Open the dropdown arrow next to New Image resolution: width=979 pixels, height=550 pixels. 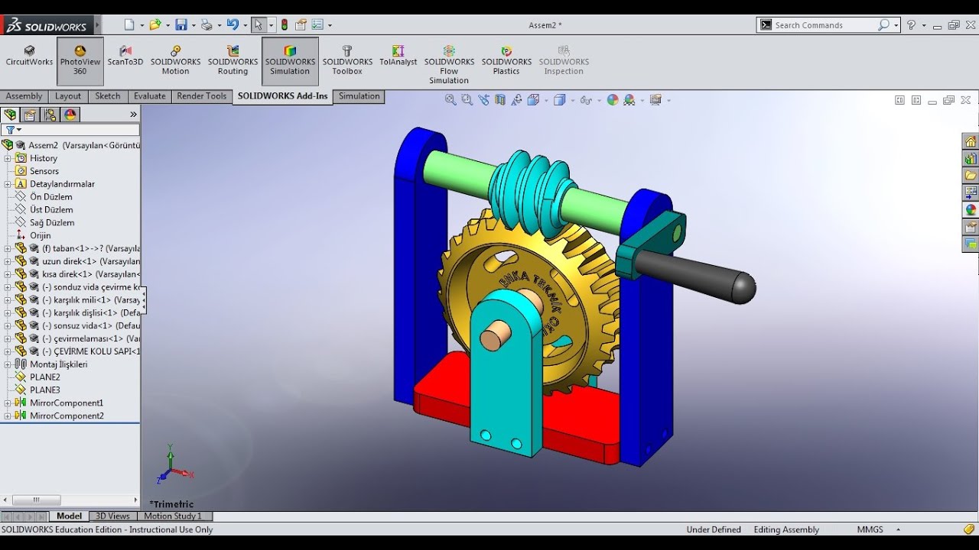[141, 25]
